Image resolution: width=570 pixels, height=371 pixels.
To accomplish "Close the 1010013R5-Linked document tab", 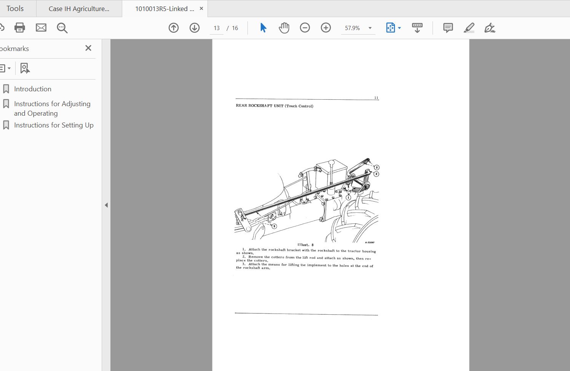I will coord(201,8).
